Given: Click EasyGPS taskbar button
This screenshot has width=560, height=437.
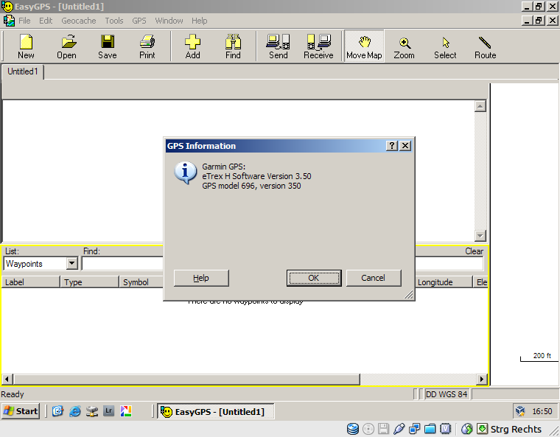Looking at the screenshot, I should pos(216,412).
